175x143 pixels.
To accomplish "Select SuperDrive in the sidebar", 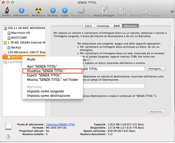I will coord(13,62).
